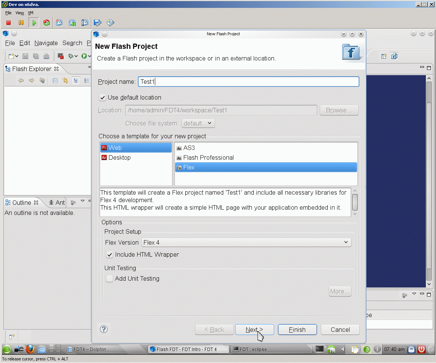
Task: Click the CD drive settings icon
Action: (111, 23)
